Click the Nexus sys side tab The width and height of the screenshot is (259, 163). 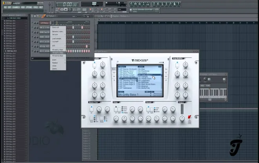(x=166, y=80)
